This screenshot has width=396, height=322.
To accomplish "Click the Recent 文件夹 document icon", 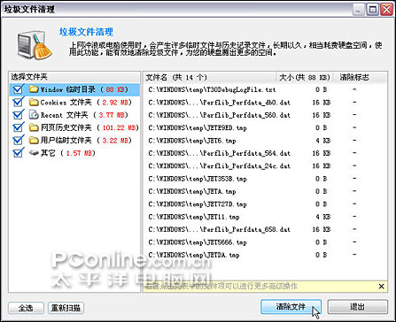I will (x=34, y=115).
